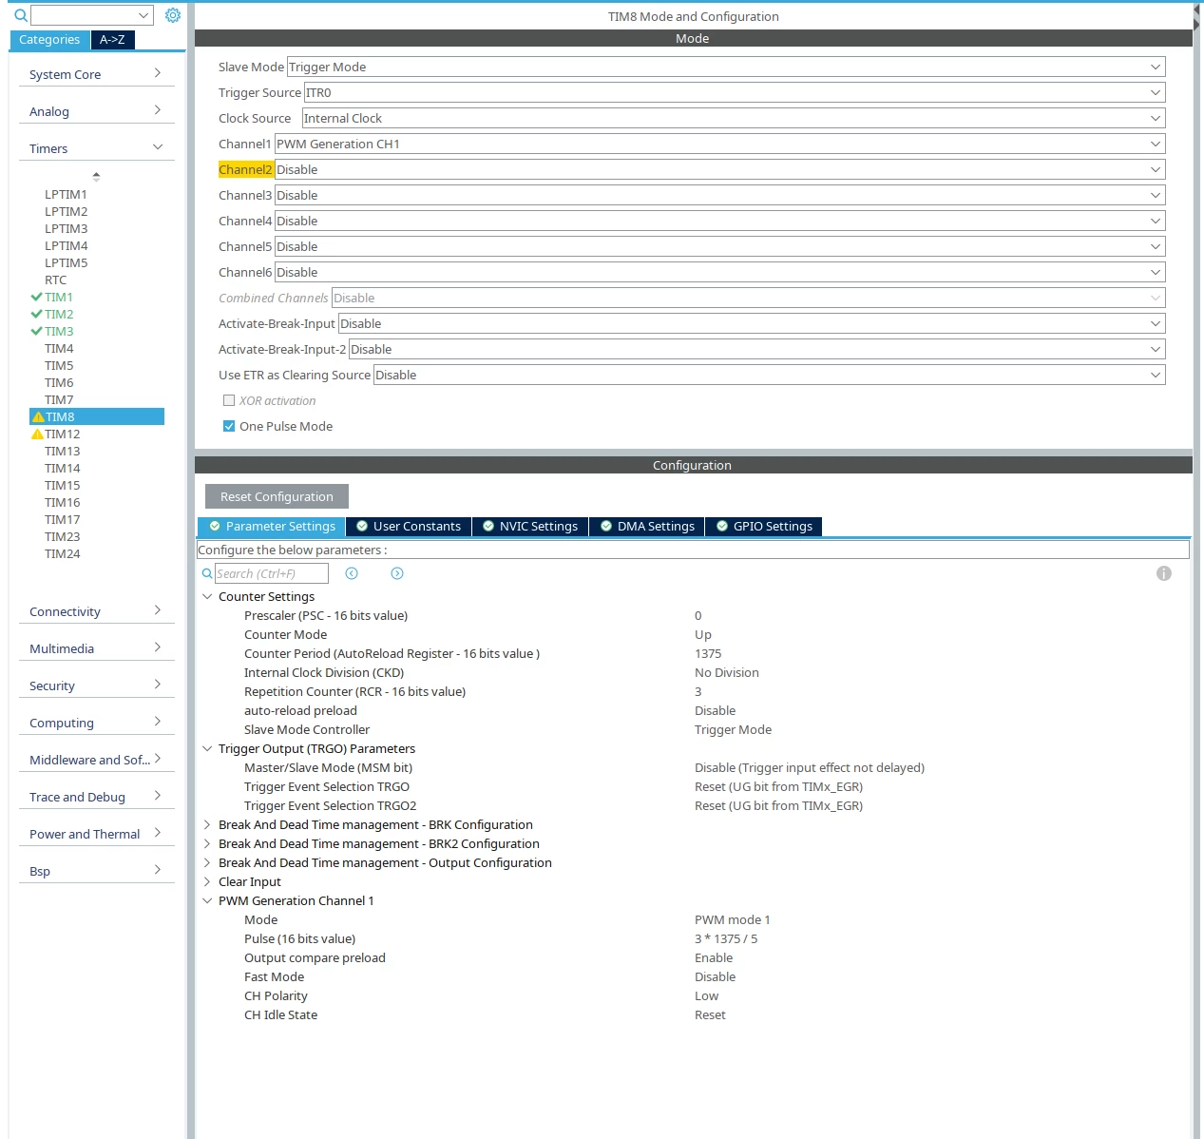Expand the Trace and Debug category
Image resolution: width=1204 pixels, height=1139 pixels.
point(96,797)
